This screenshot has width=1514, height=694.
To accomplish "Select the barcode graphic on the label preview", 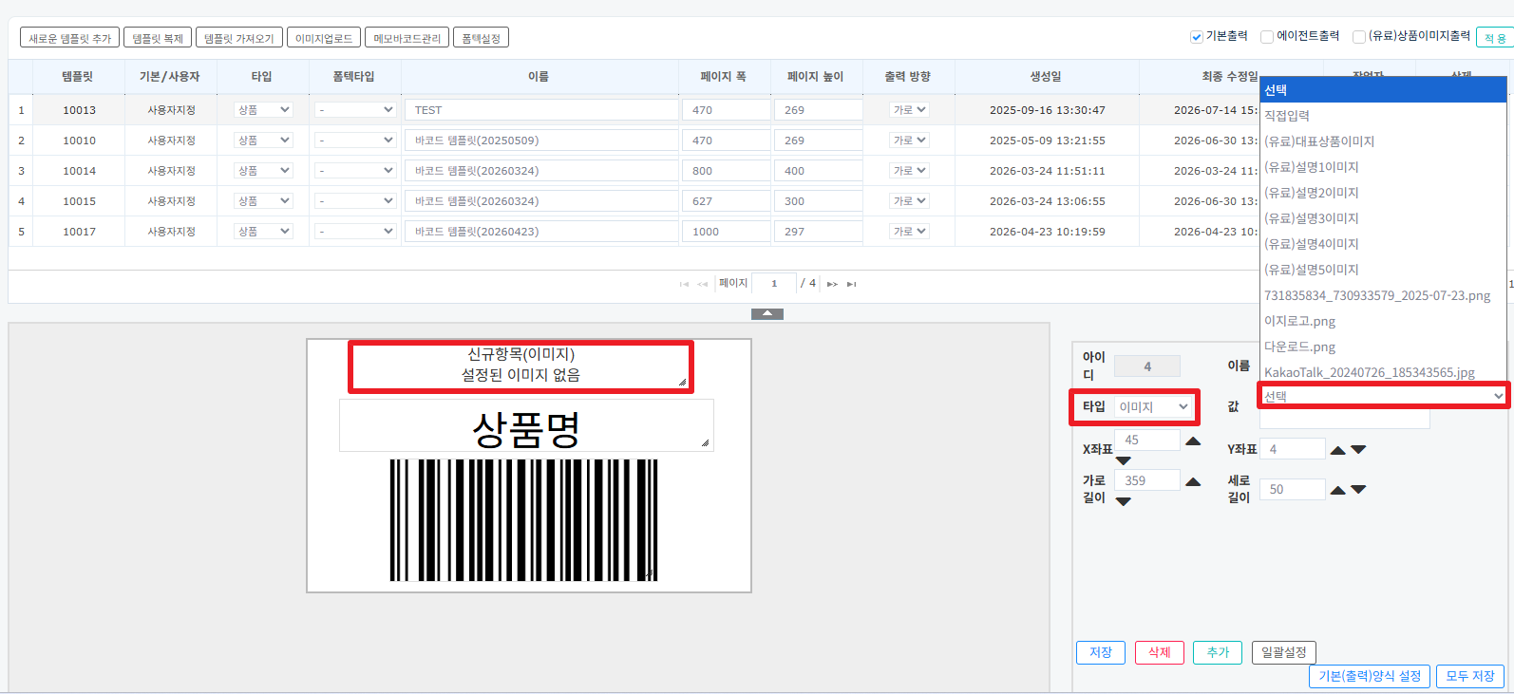I will (x=523, y=520).
